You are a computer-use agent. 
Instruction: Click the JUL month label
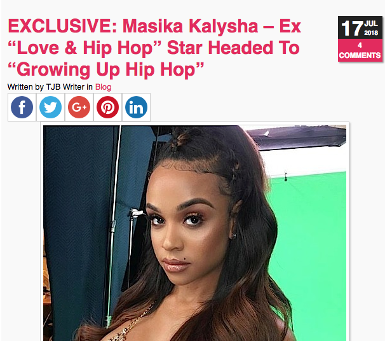tap(371, 24)
